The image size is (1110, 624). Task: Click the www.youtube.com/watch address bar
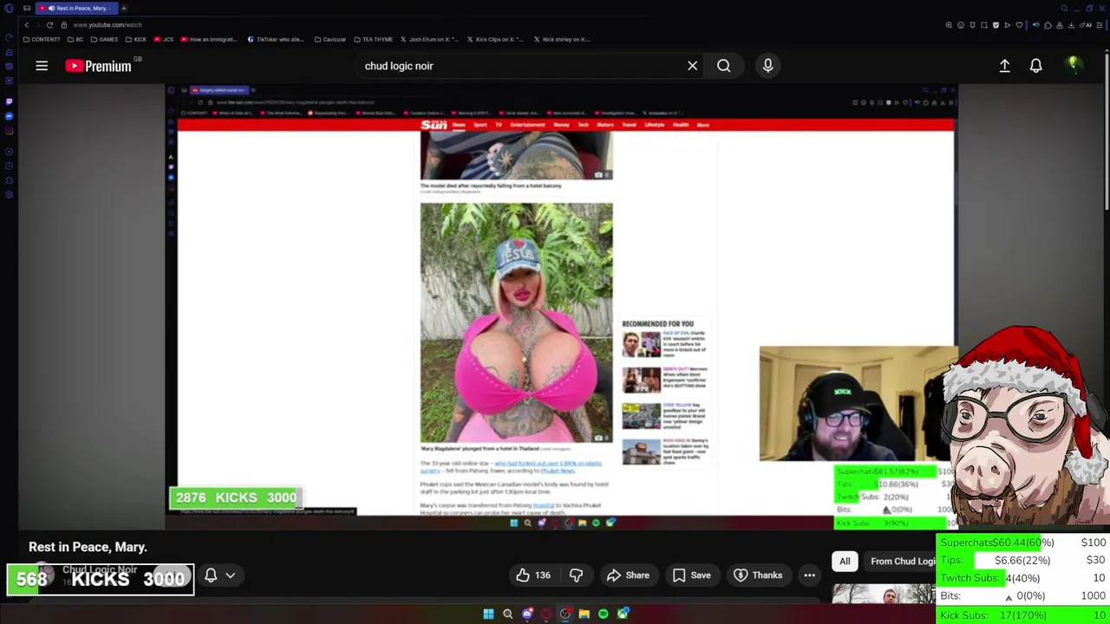tap(108, 25)
